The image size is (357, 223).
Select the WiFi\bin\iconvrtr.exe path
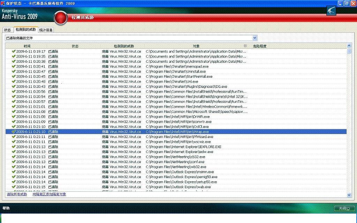pyautogui.click(x=179, y=122)
